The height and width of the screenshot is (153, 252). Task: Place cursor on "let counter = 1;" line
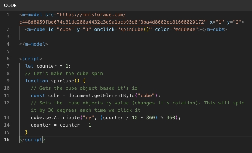(x=48, y=66)
